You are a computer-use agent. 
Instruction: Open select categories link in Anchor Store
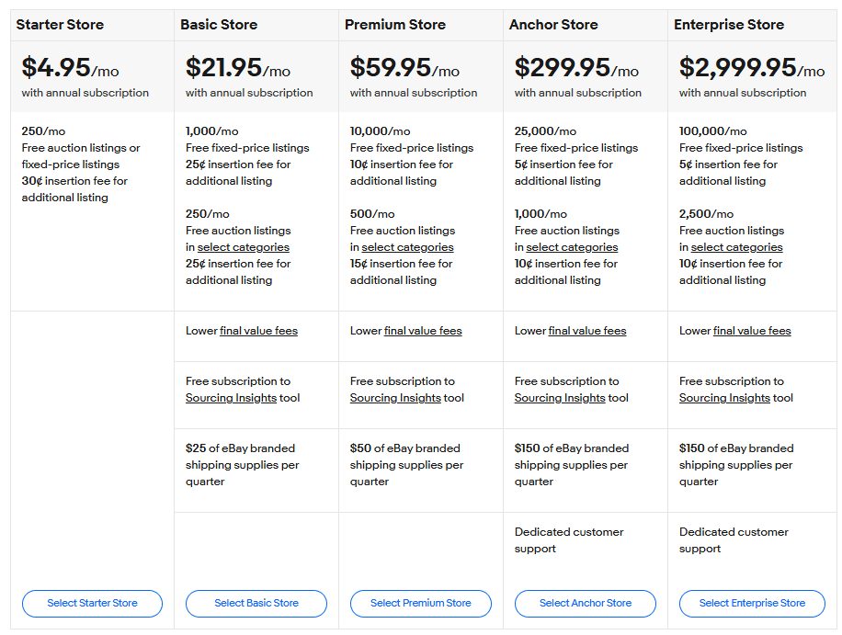point(572,247)
